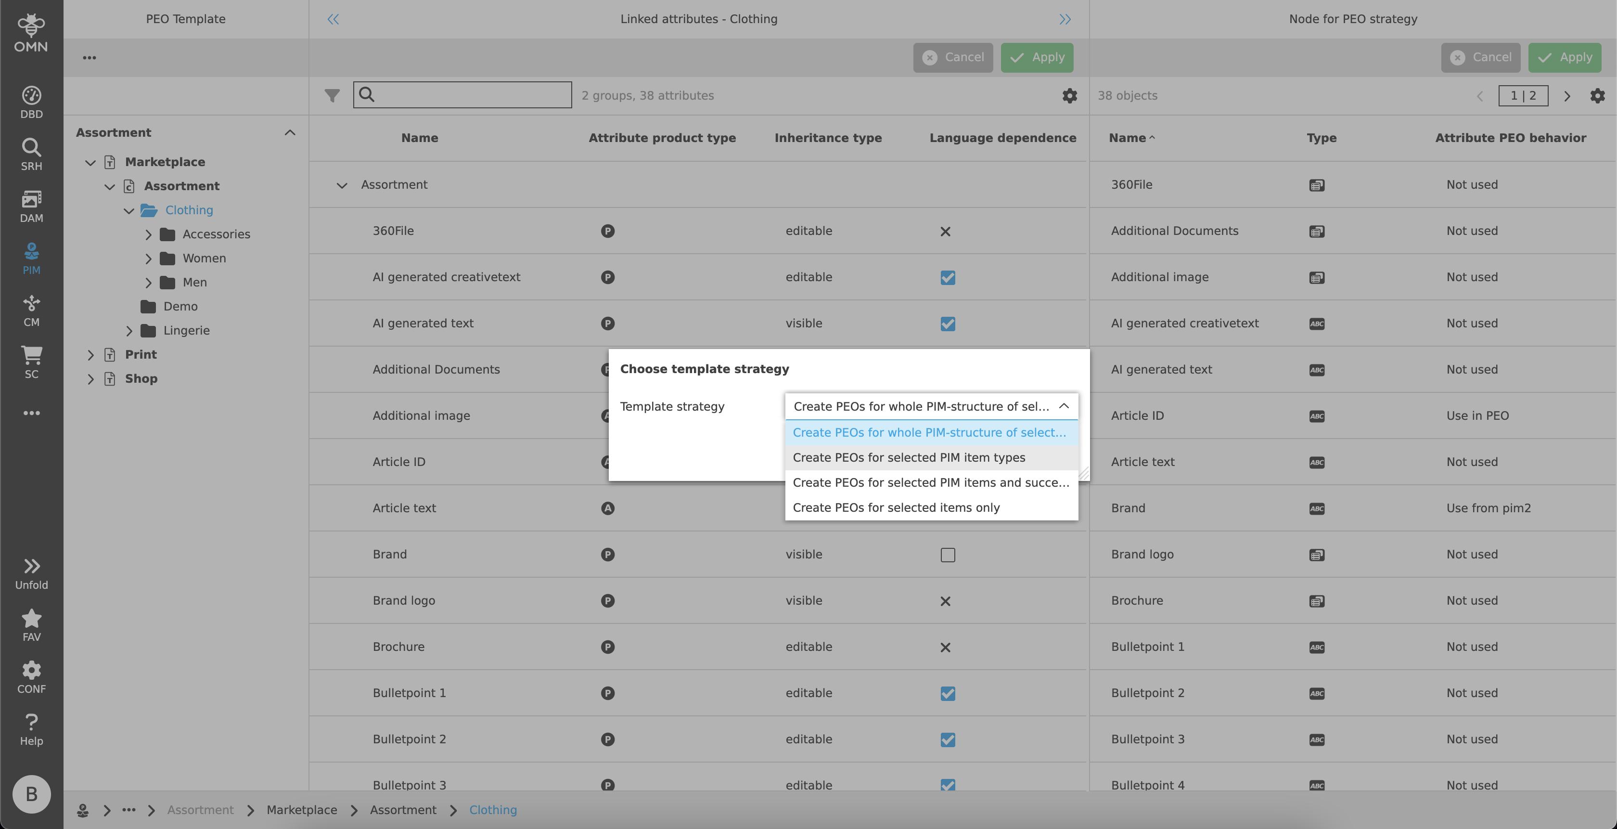The height and width of the screenshot is (829, 1617).
Task: Open the CM module icon
Action: [31, 311]
